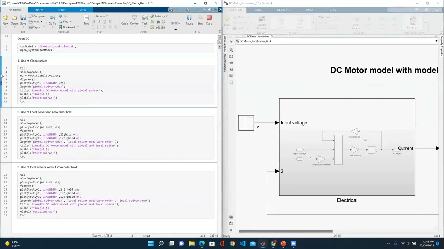Open the Export dropdown
Image resolution: width=444 pixels, height=249 pixels.
coord(36,27)
